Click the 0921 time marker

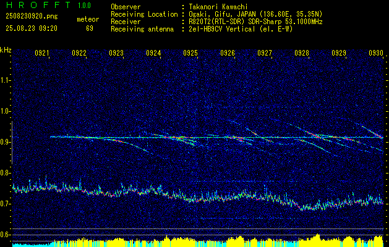(42, 52)
